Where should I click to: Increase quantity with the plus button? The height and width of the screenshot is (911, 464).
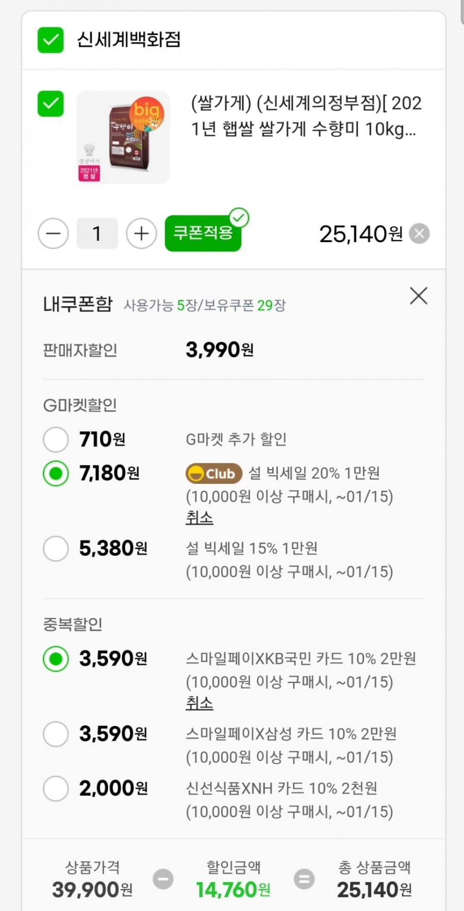pos(141,233)
